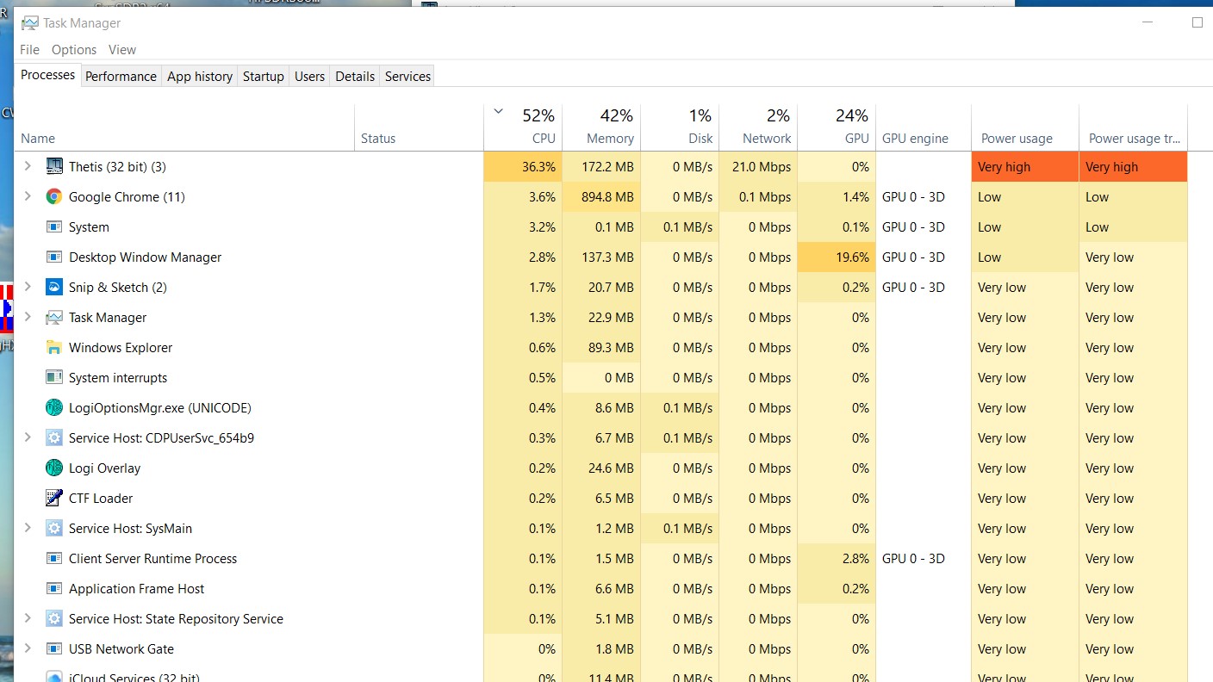This screenshot has width=1213, height=682.
Task: Switch to the Performance tab
Action: [121, 76]
